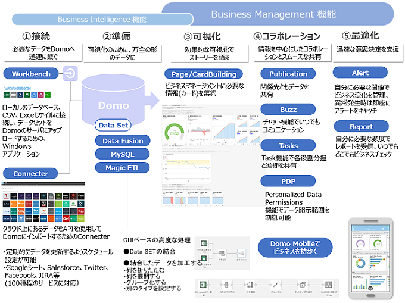The width and height of the screenshot is (405, 303).
Task: Click the text 効果的な可視化でストーリーを語る
Action: (209, 53)
